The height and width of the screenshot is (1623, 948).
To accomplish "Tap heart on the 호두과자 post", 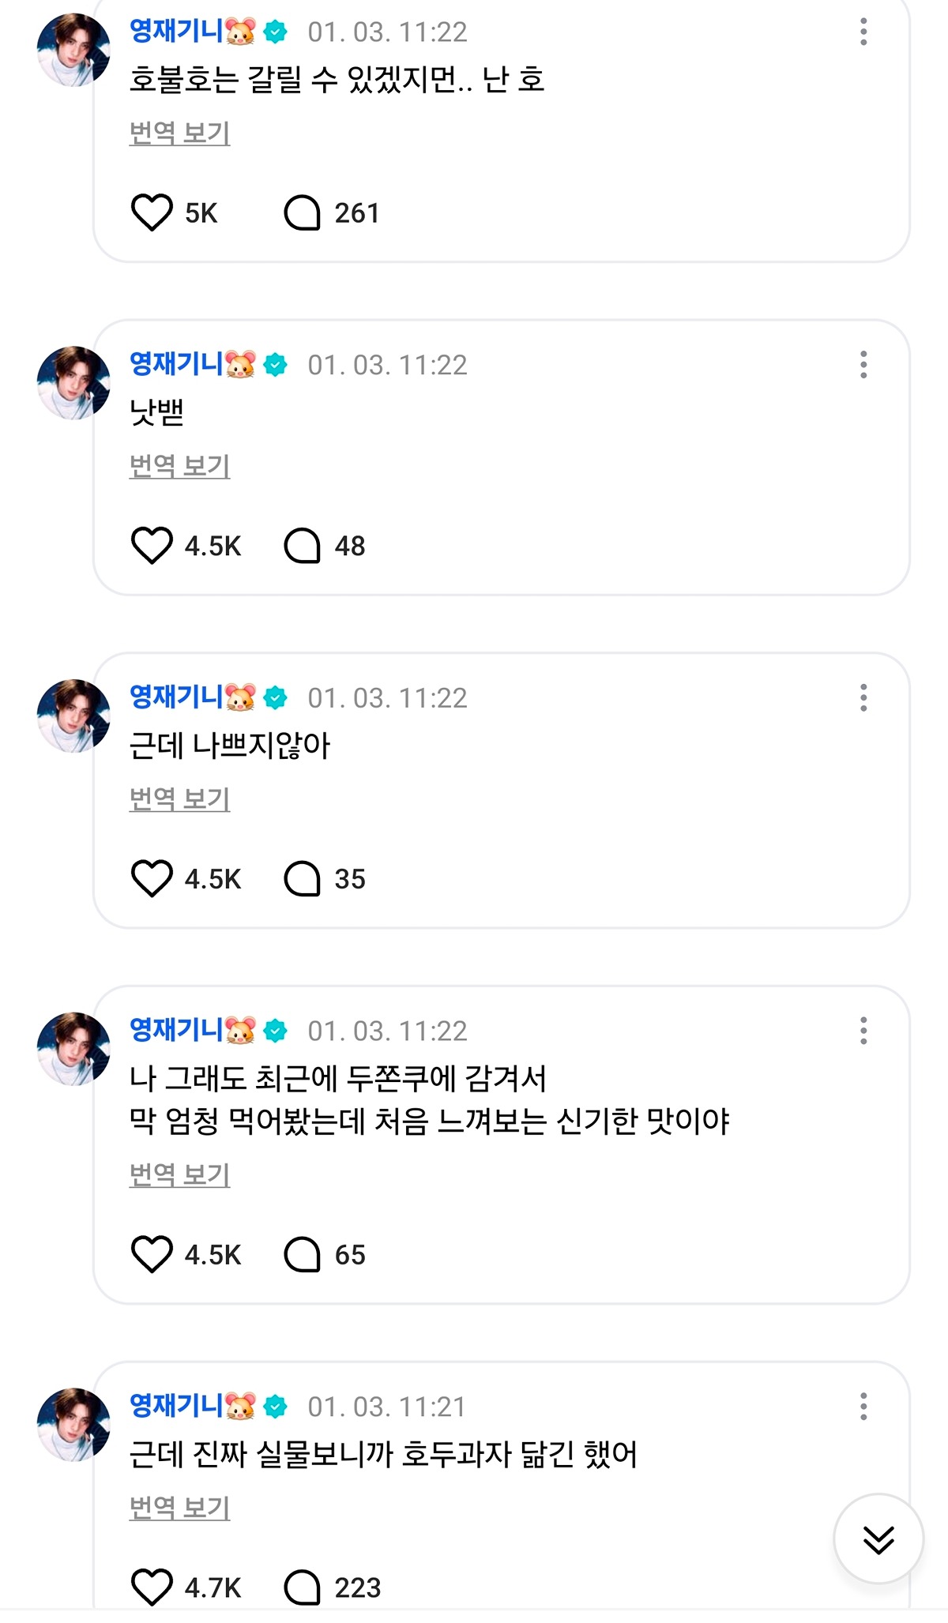I will click(x=151, y=1587).
